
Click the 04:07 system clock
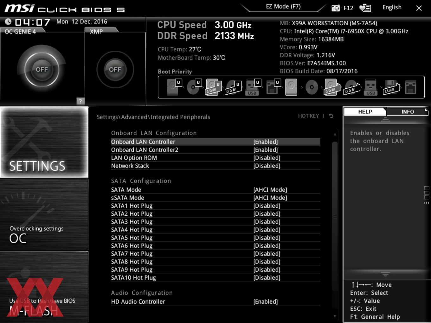coord(33,22)
